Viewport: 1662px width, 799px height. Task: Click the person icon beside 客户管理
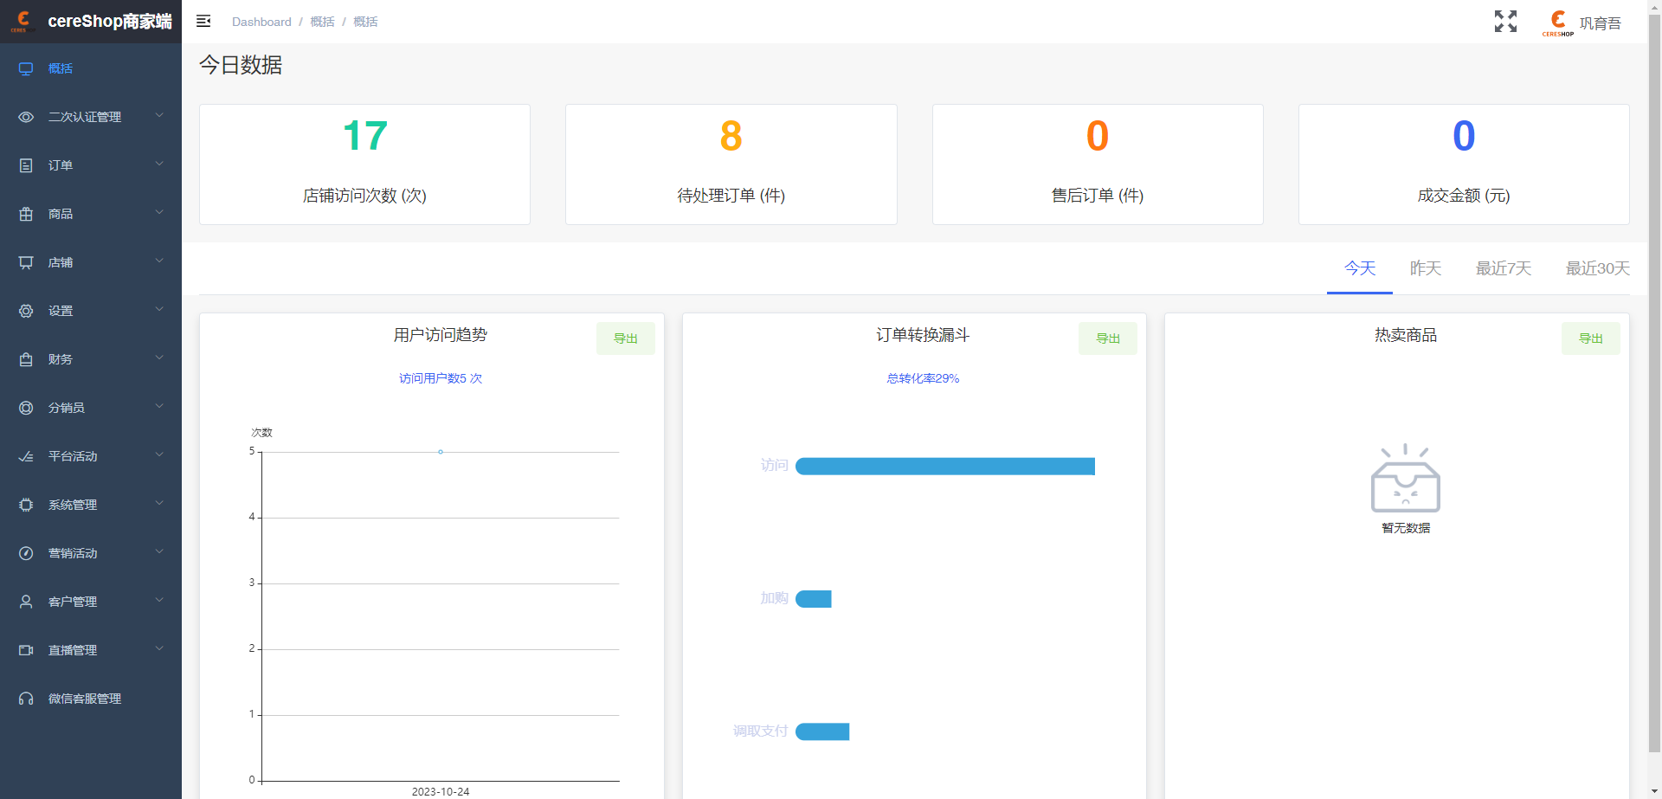[x=26, y=602]
